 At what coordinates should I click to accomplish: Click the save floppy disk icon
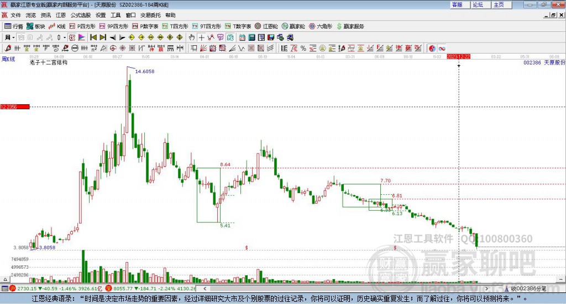[271, 38]
